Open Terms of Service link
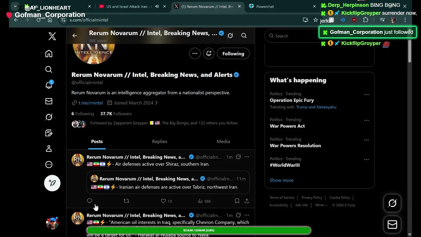 tap(282, 197)
